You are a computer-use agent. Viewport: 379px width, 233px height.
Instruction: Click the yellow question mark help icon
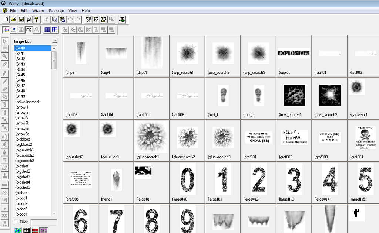[x=36, y=19]
